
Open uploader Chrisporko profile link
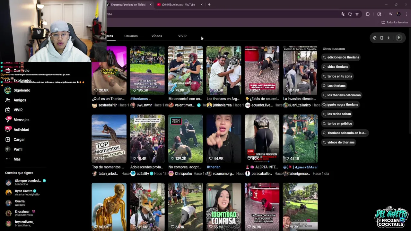pos(183,174)
